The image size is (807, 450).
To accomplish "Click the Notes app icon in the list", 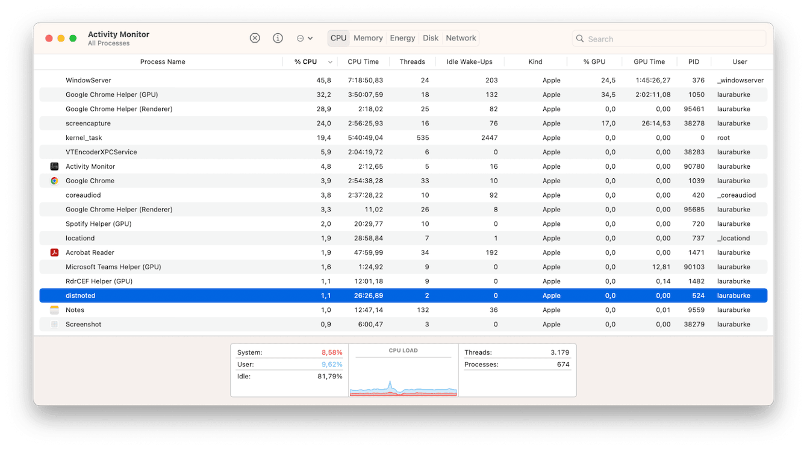I will (x=54, y=310).
